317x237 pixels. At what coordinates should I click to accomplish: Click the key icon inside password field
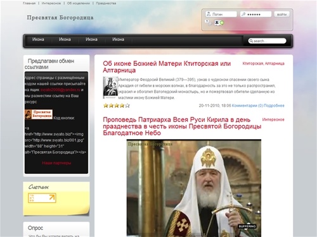[243, 14]
